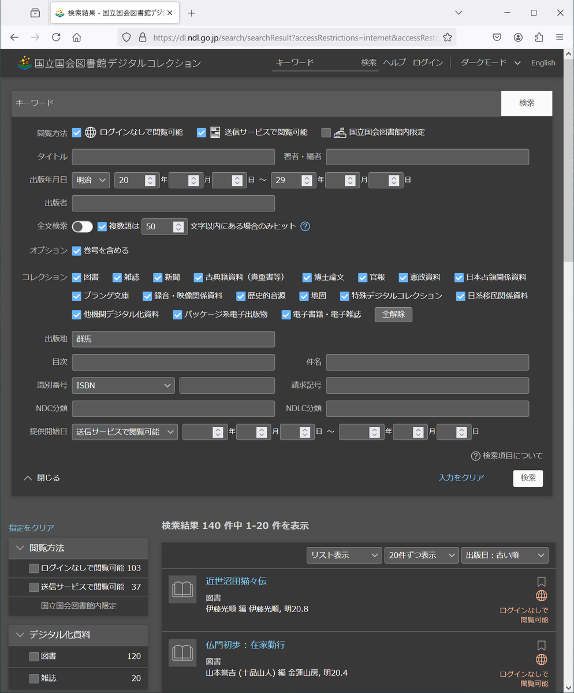Uncheck the 雑誌 collection checkbox
This screenshot has height=693, width=574.
(117, 277)
